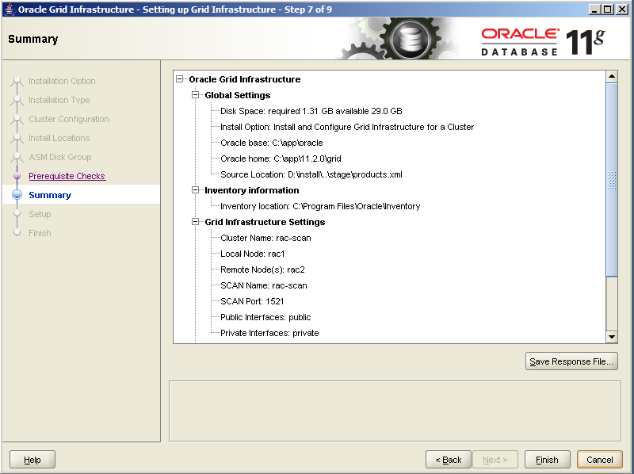The height and width of the screenshot is (474, 634).
Task: Select 'Public Interfaces: public' row
Action: point(265,317)
